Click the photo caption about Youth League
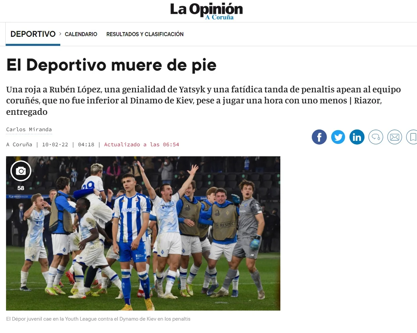The height and width of the screenshot is (333, 417). click(98, 319)
